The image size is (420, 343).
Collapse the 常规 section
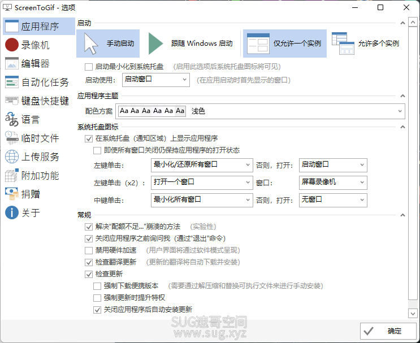point(402,215)
